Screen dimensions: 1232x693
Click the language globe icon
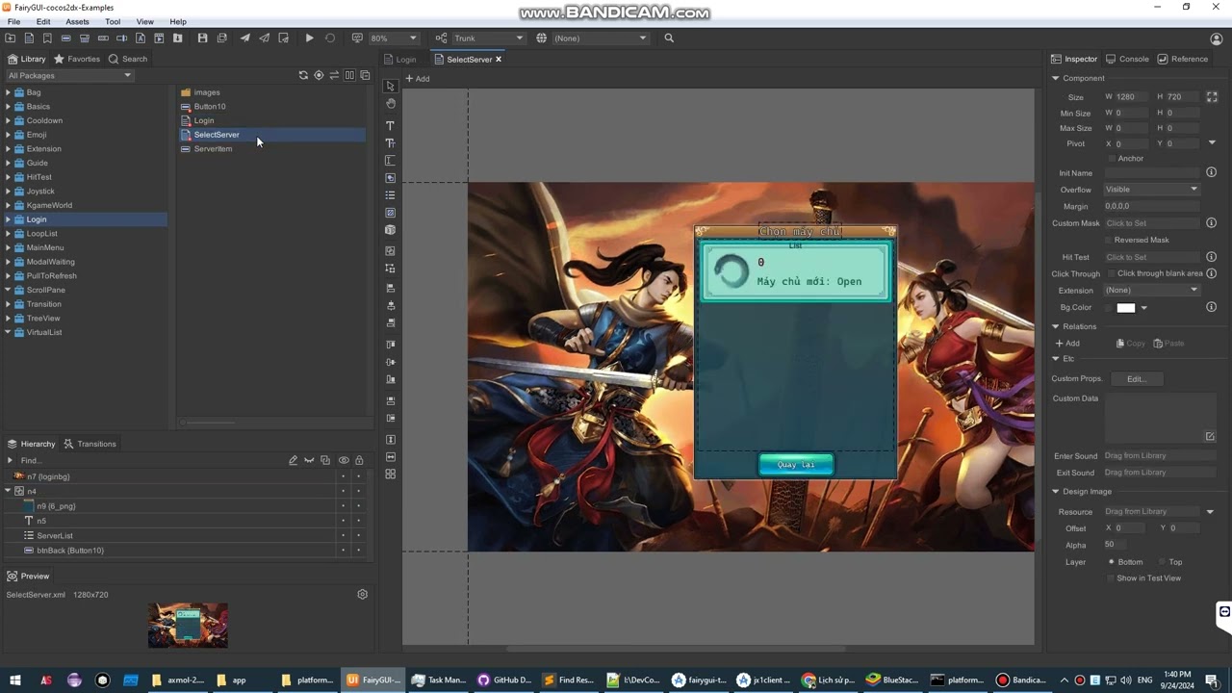[x=542, y=38]
